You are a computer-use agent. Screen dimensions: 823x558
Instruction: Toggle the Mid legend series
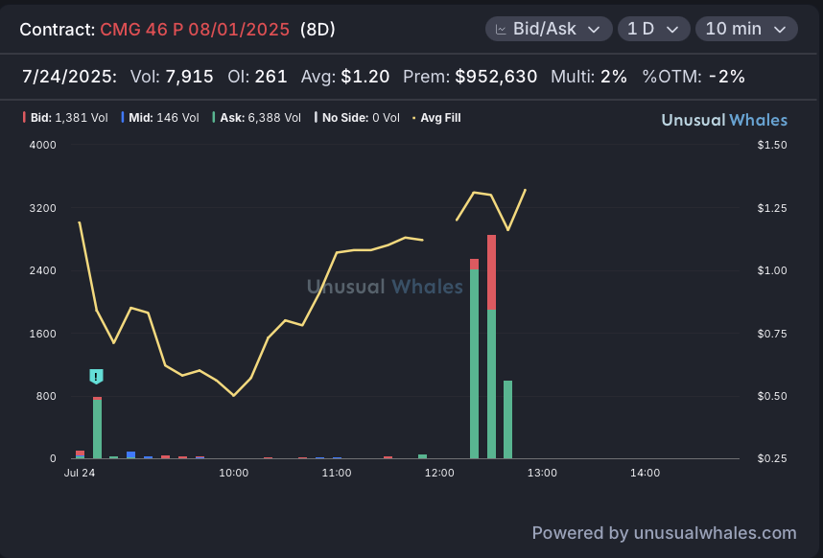160,118
